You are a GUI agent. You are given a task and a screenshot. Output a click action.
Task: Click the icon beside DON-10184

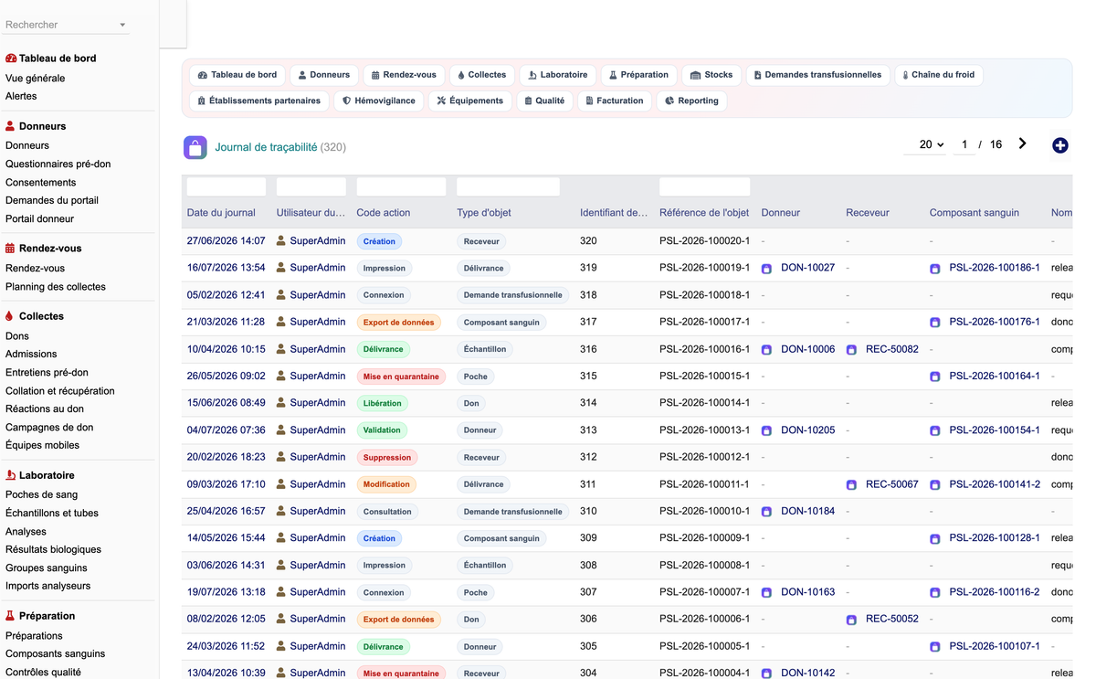pyautogui.click(x=766, y=512)
